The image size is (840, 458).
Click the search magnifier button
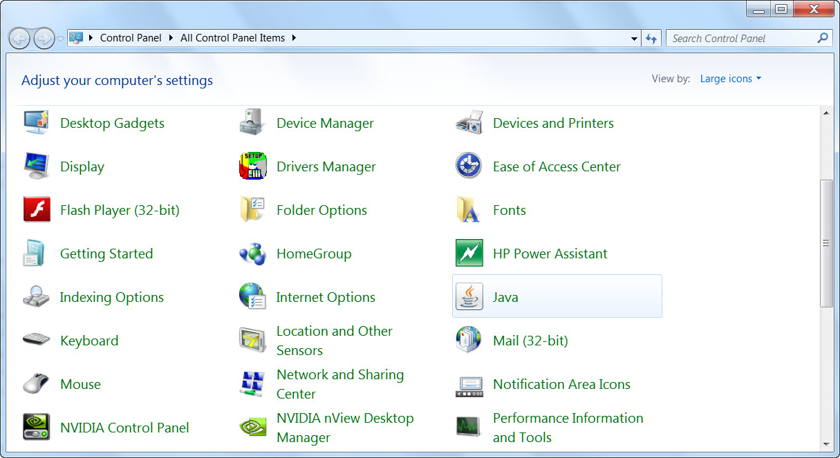(x=822, y=38)
